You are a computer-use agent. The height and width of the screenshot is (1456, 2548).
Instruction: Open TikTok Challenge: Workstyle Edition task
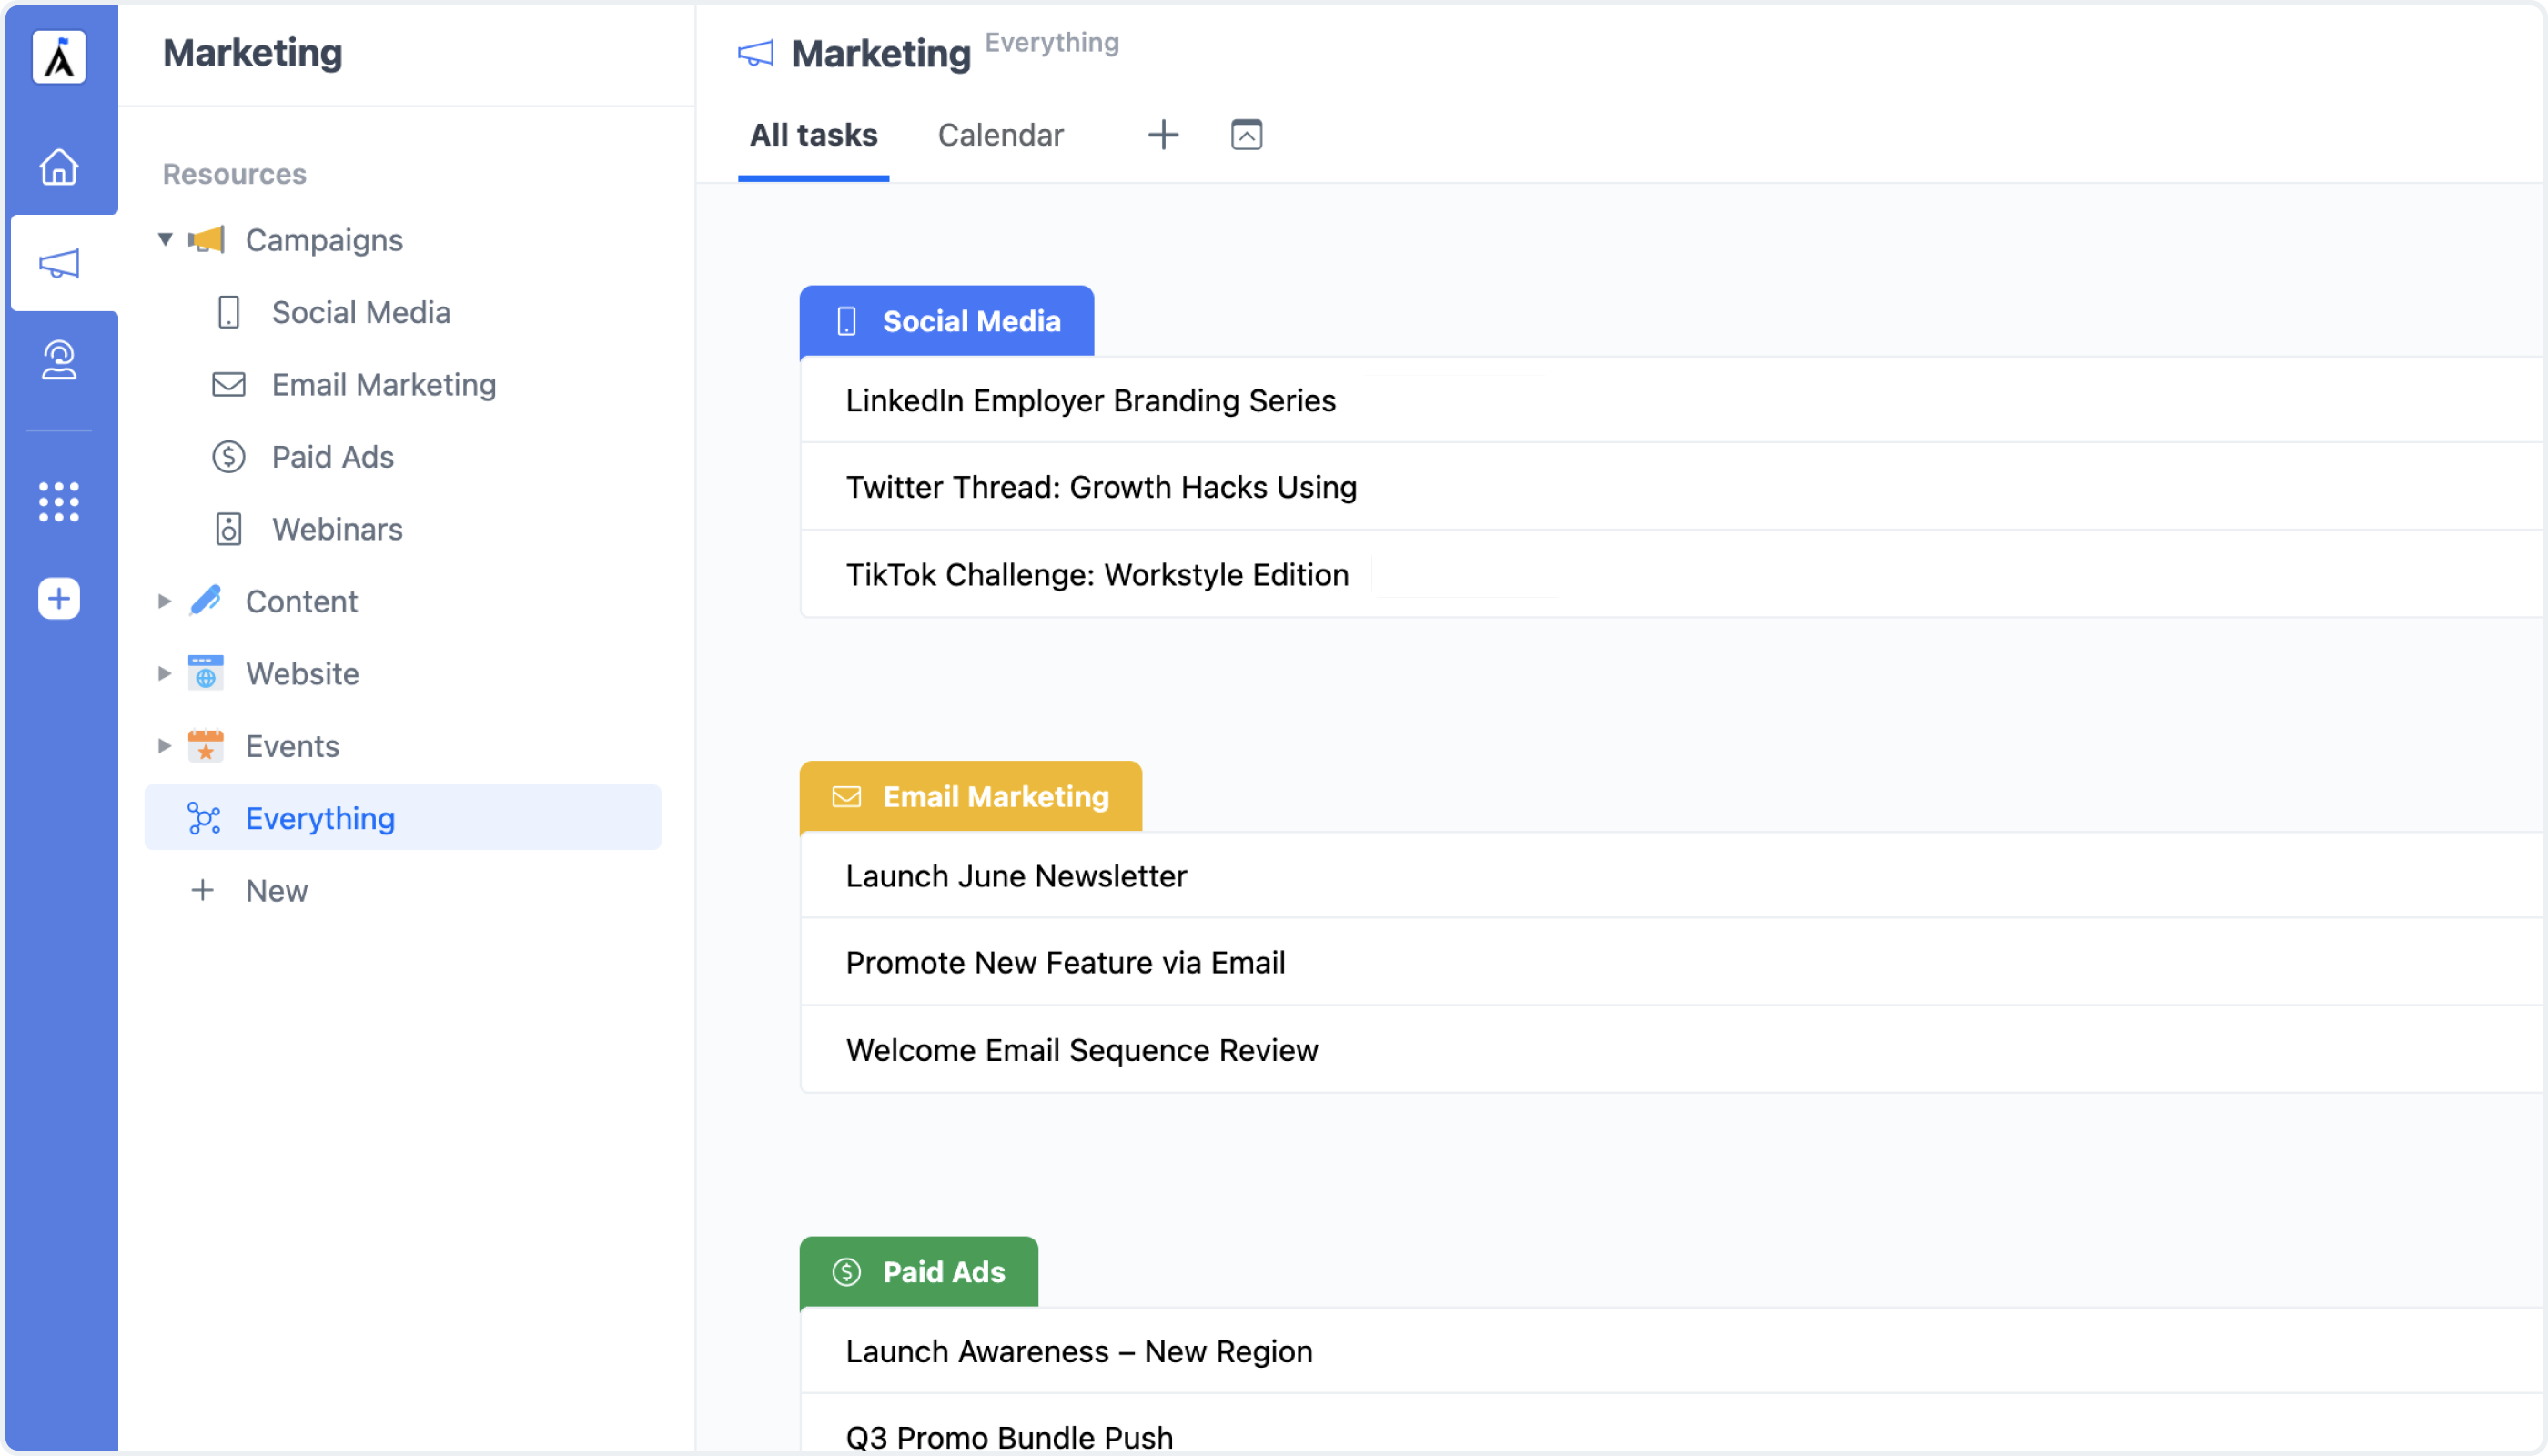(1097, 575)
